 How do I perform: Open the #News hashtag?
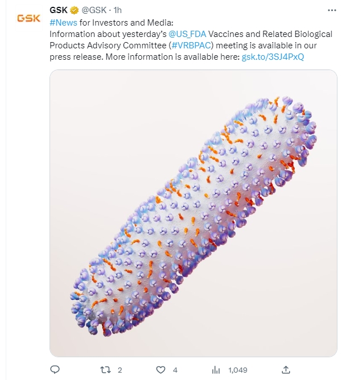point(63,23)
